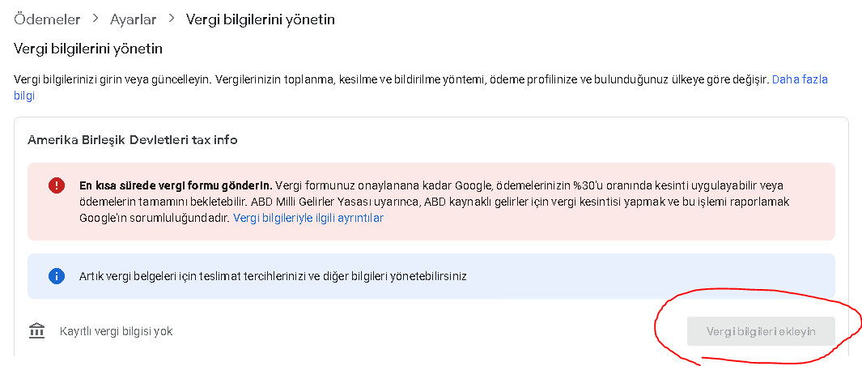This screenshot has width=862, height=366.
Task: Click the Kayıtlı vergi bilgisi yok text
Action: pos(116,331)
